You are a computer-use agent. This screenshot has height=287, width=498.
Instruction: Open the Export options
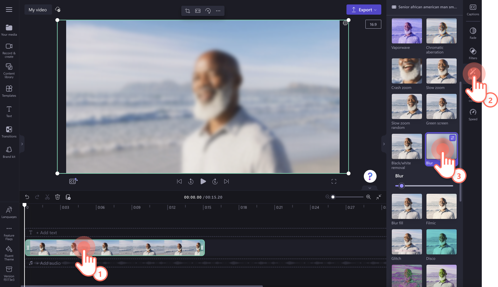point(364,10)
